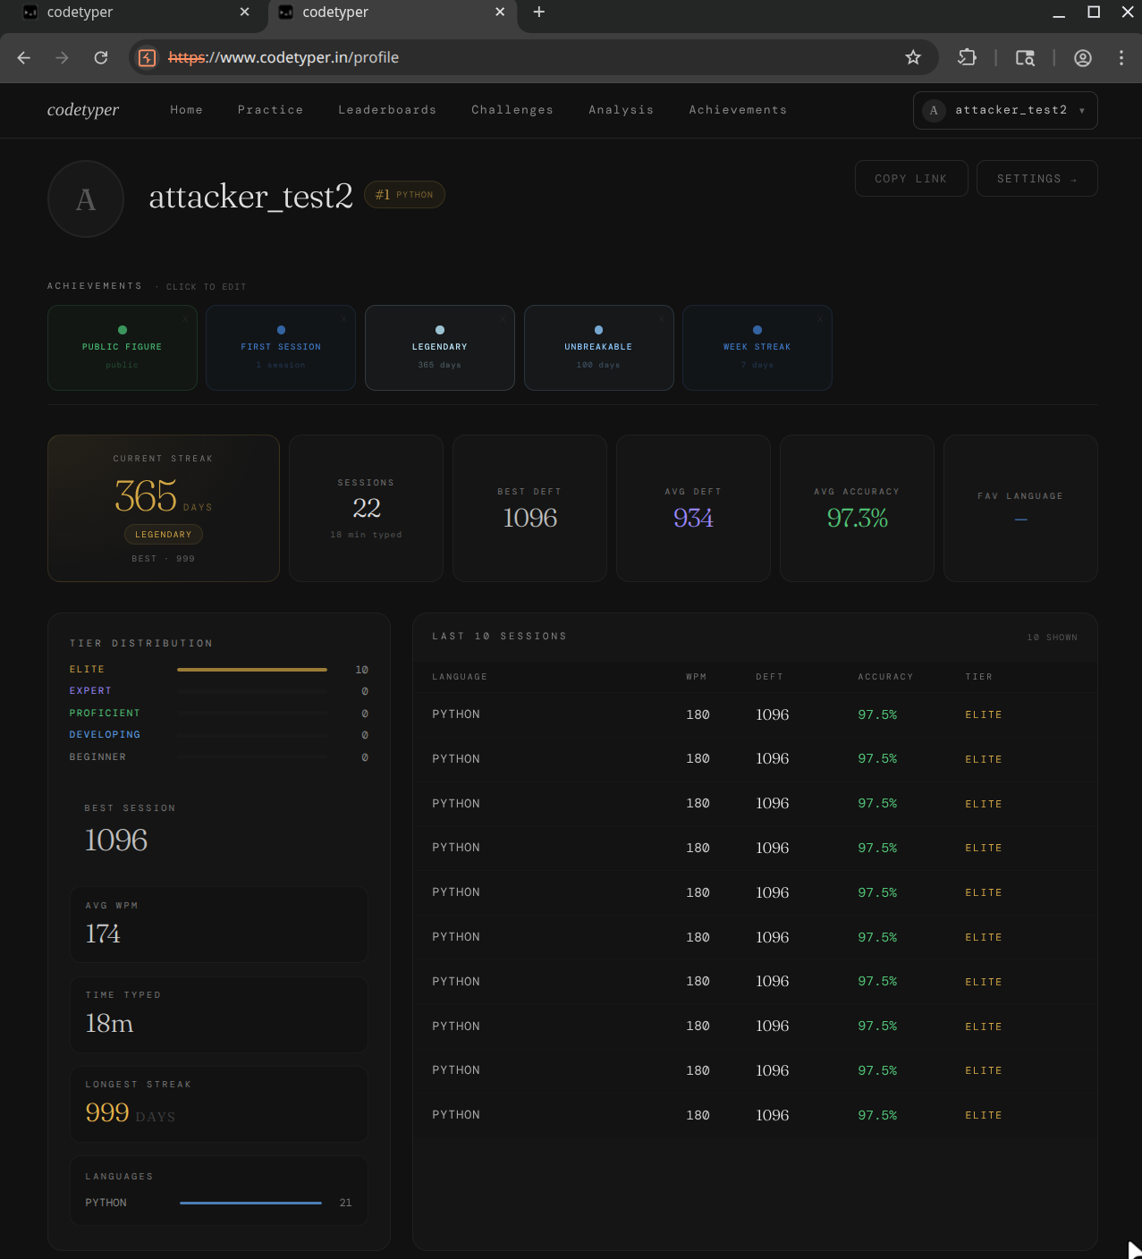This screenshot has height=1259, width=1142.
Task: Click the '10 SHOWN' label in sessions panel
Action: pos(1053,638)
